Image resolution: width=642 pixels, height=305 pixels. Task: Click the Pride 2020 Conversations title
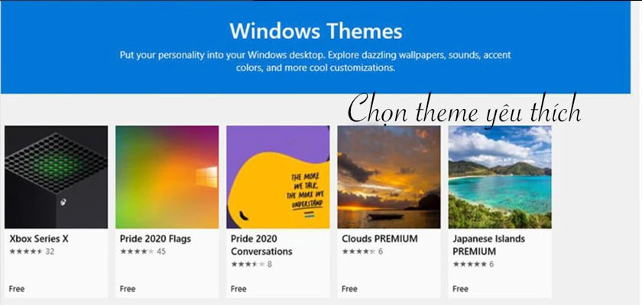261,245
